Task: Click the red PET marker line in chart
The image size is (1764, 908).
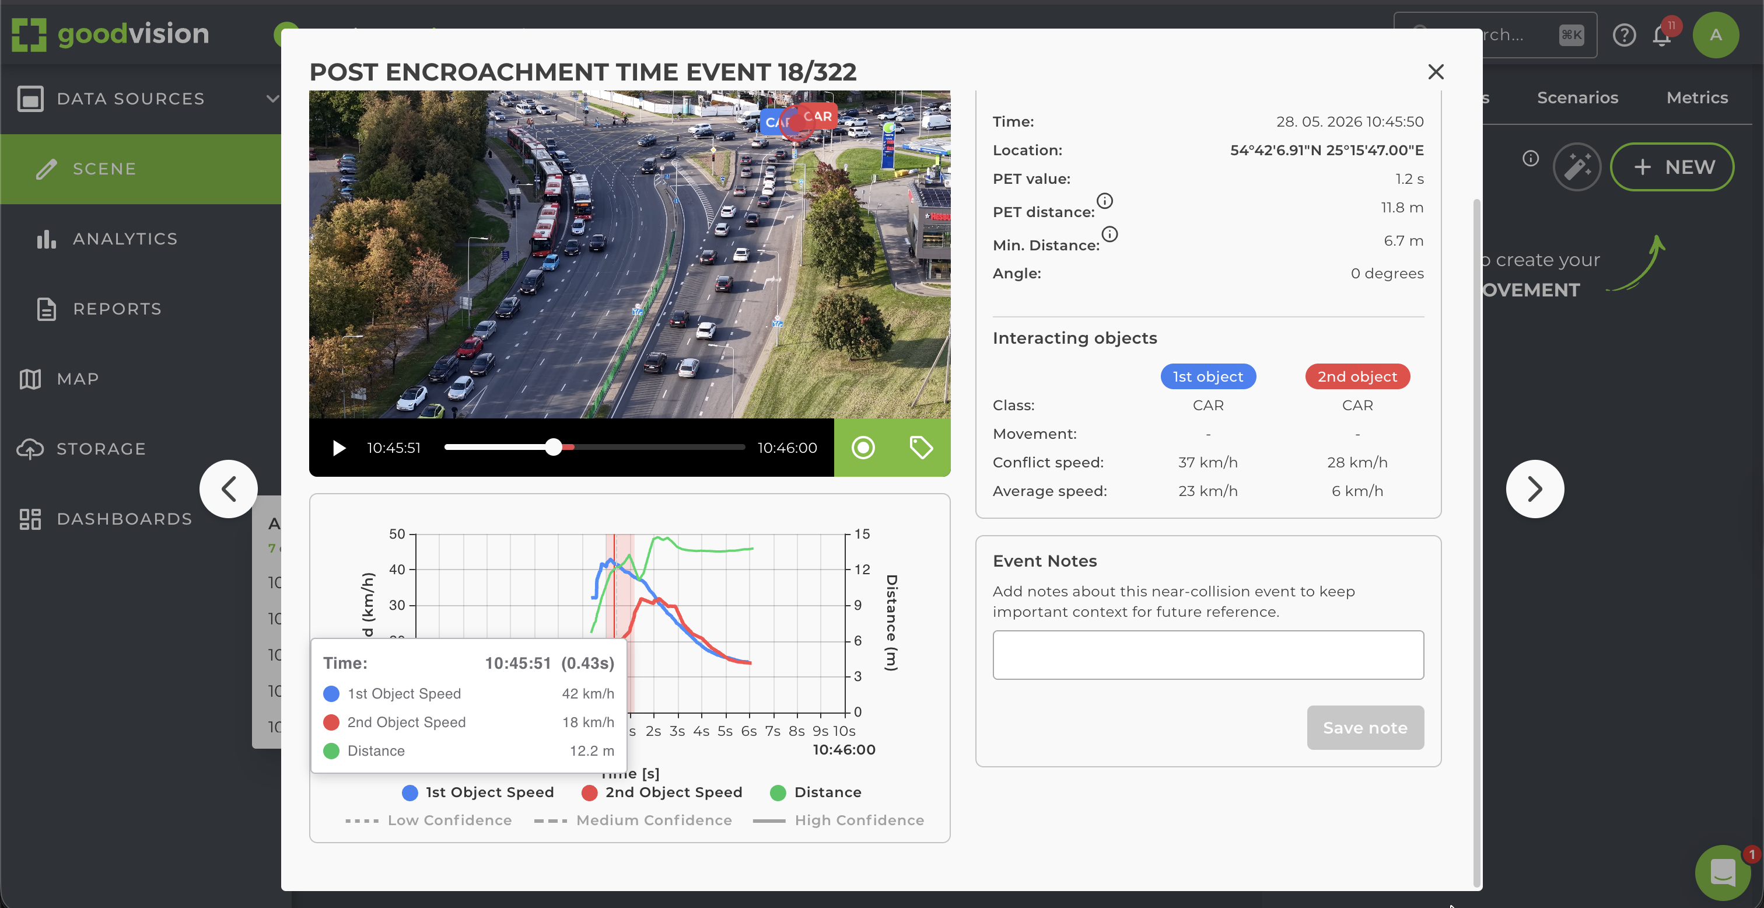Action: pyautogui.click(x=614, y=586)
